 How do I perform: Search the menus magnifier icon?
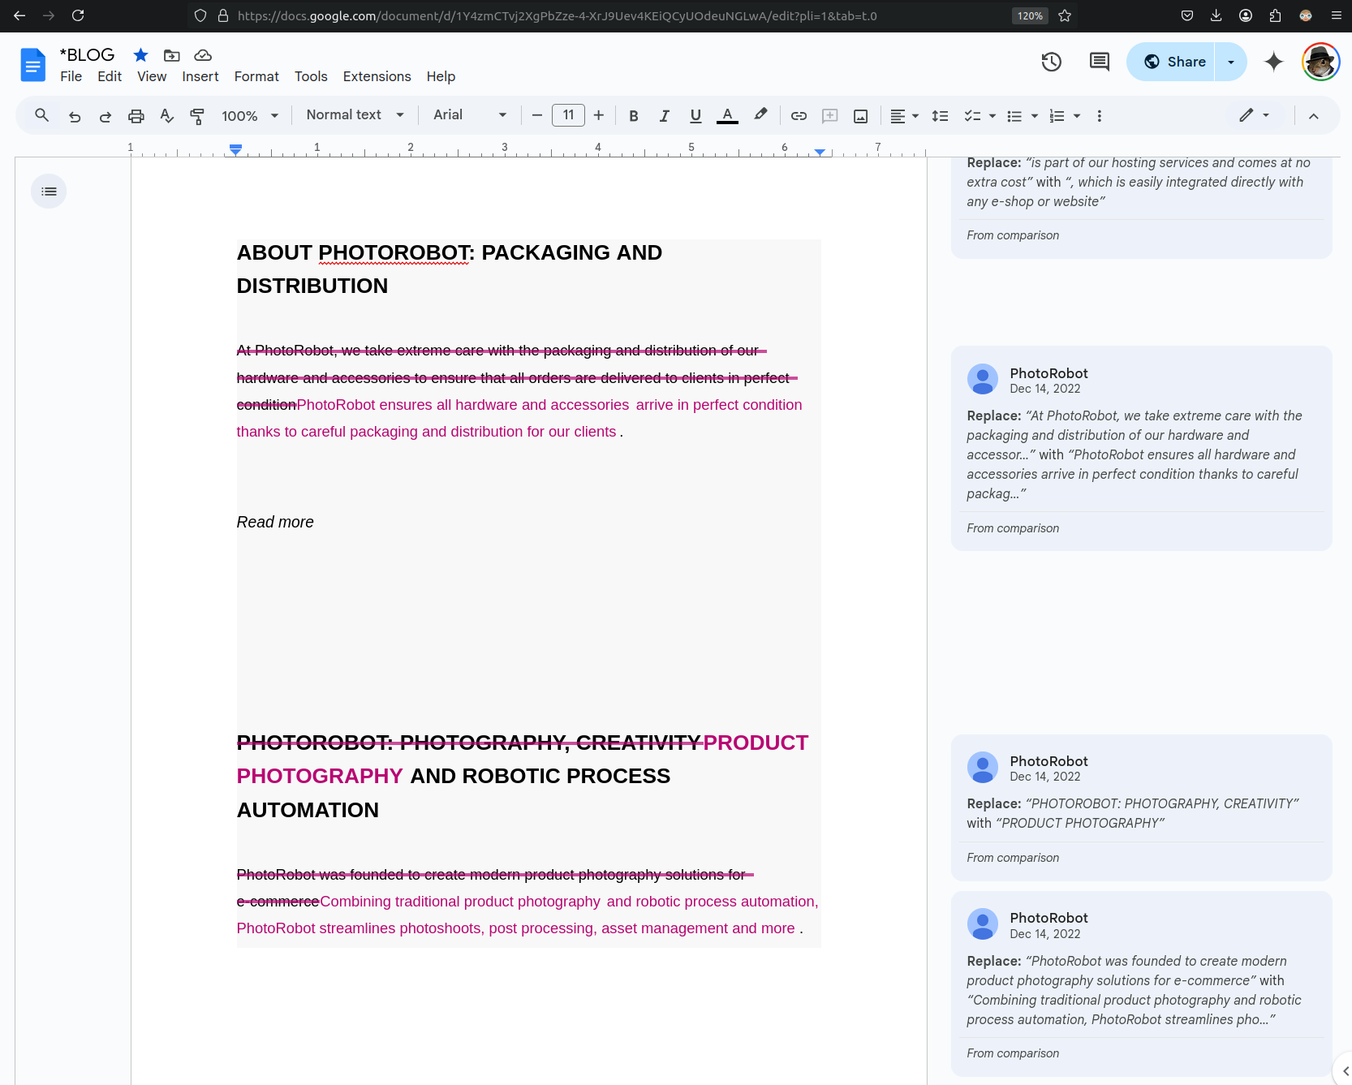pyautogui.click(x=41, y=115)
